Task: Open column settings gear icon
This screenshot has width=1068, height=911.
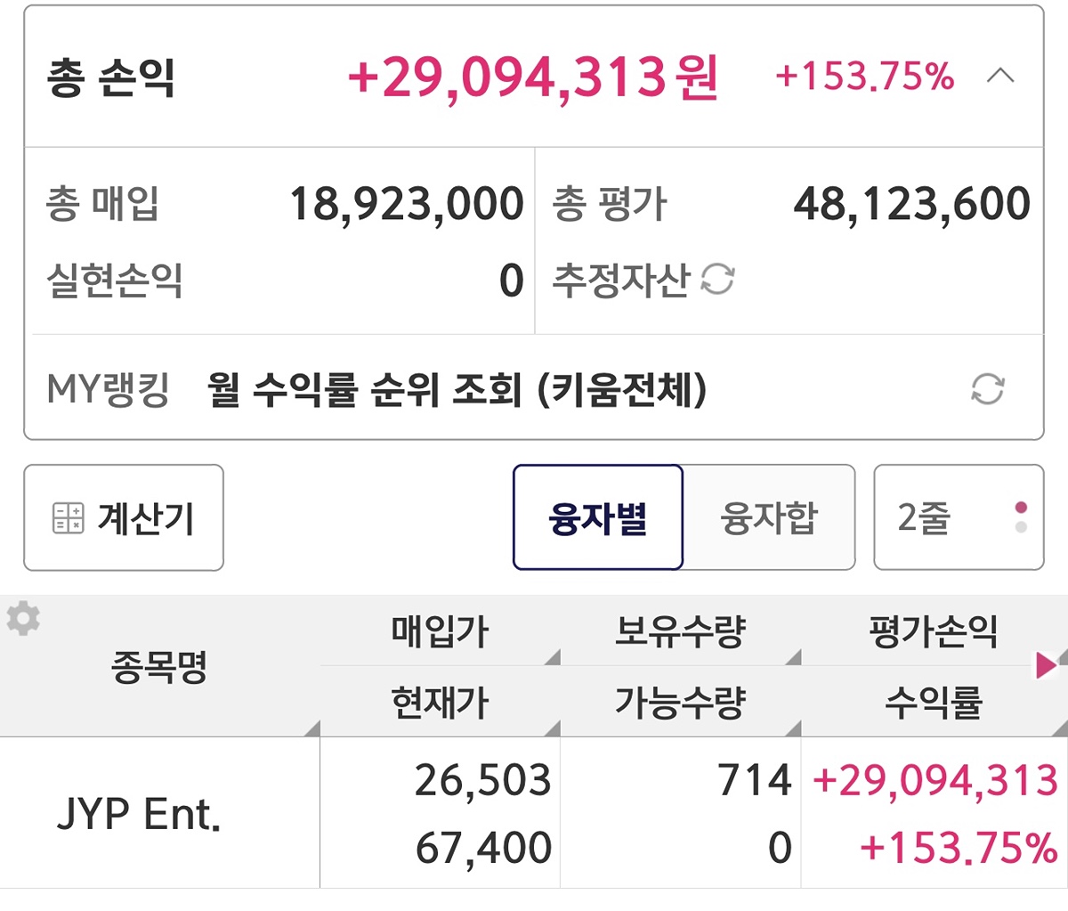Action: [23, 618]
